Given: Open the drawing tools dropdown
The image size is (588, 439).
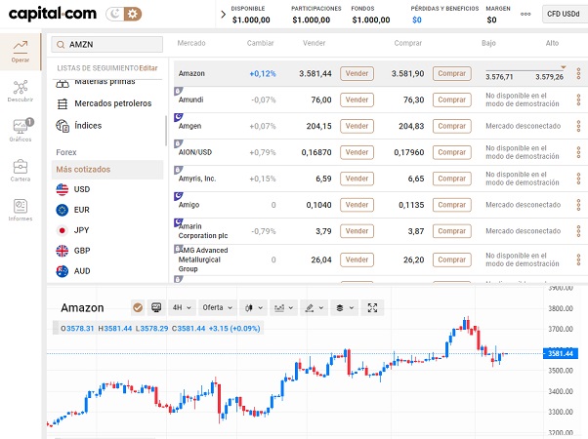Looking at the screenshot, I should pyautogui.click(x=315, y=308).
